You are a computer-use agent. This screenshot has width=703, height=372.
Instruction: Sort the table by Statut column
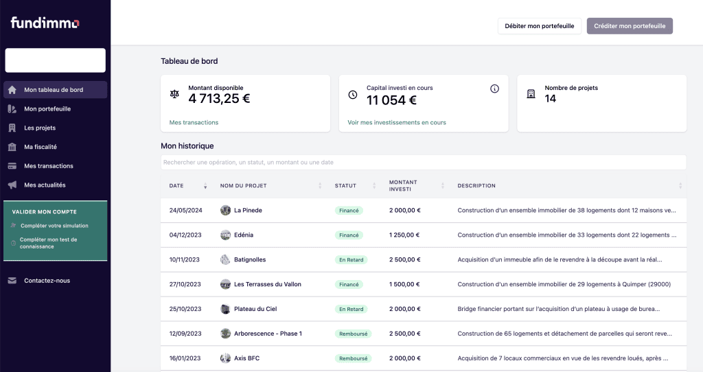pyautogui.click(x=374, y=186)
